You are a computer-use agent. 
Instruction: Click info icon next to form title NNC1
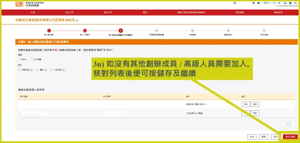pos(77,20)
